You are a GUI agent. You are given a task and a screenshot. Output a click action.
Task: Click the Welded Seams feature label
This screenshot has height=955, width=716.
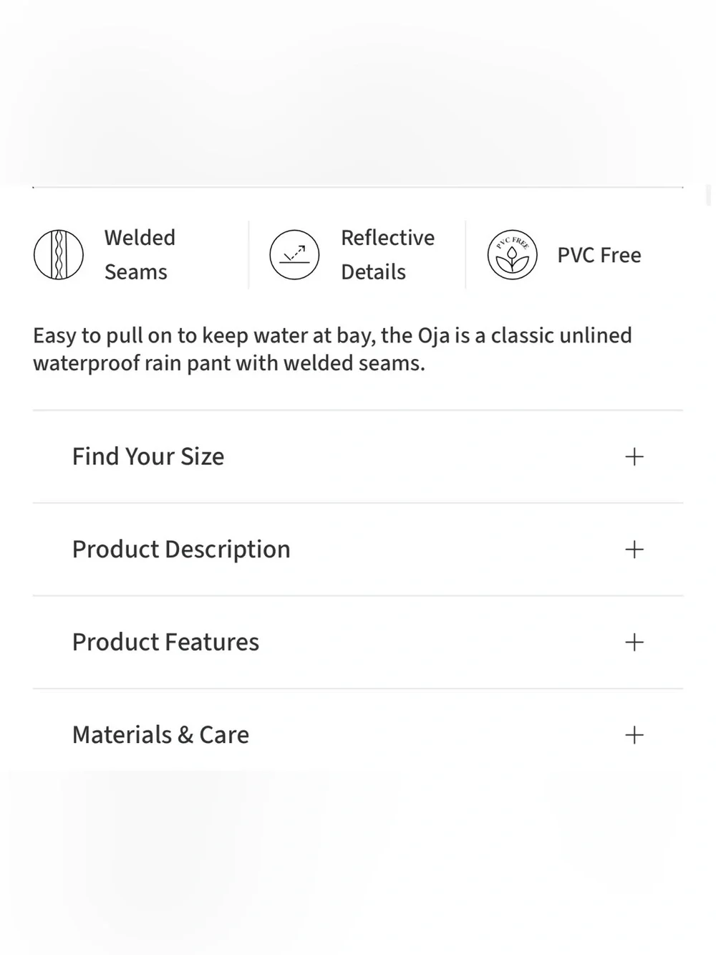140,254
